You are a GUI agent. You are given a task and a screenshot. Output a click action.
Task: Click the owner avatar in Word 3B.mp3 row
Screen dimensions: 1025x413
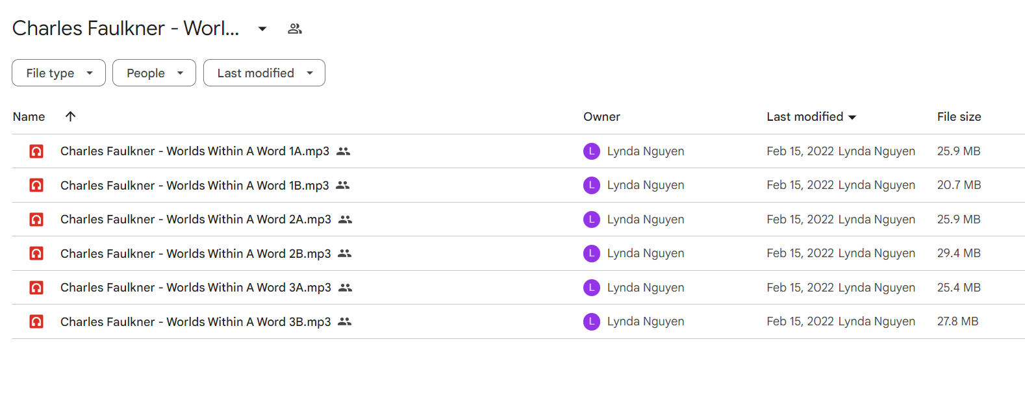point(592,321)
